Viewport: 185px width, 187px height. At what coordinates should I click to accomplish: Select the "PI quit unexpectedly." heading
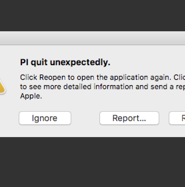tap(65, 63)
